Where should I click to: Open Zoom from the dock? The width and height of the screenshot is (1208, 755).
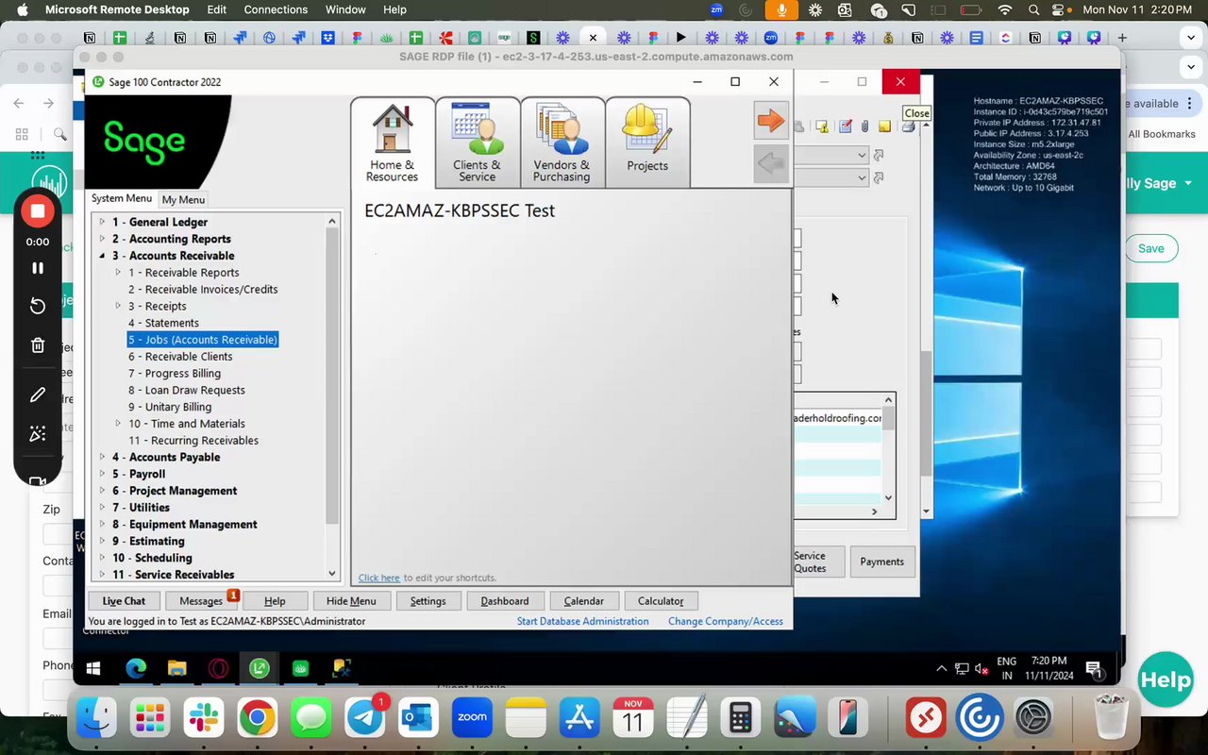point(472,718)
